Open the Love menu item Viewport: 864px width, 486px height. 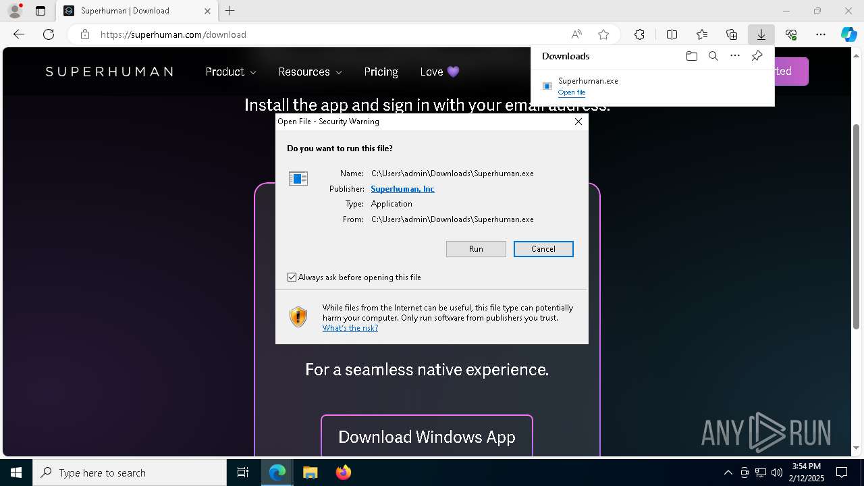click(x=439, y=72)
